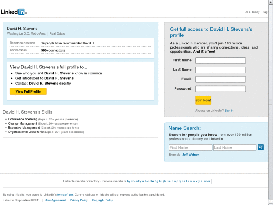
Task: Open the Privacy Policy link
Action: pos(79,200)
